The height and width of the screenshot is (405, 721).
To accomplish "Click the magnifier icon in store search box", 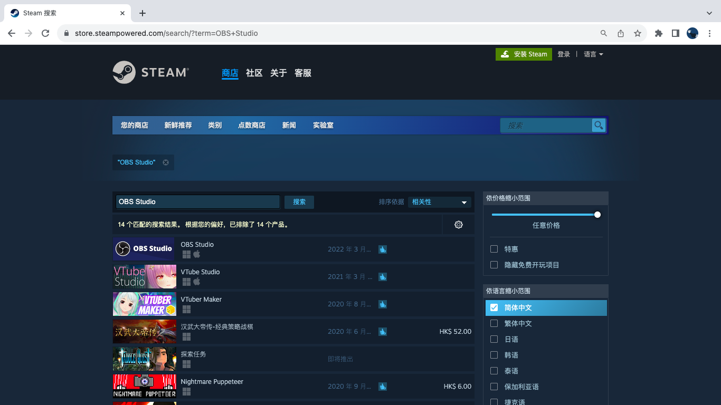I will [x=599, y=125].
